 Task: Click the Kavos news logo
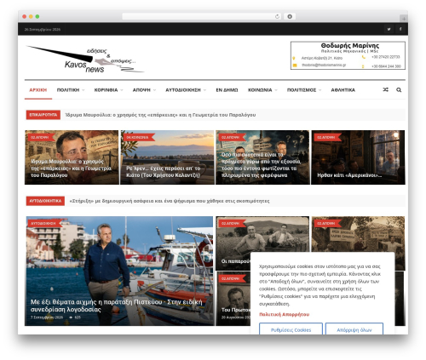(84, 59)
